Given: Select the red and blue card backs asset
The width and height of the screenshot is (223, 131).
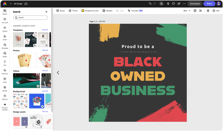Looking at the screenshot, I should (21, 121).
